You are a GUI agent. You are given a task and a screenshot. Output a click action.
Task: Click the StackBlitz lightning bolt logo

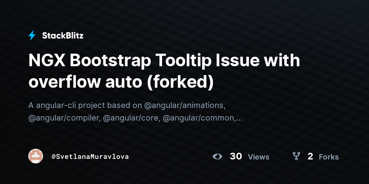[32, 36]
